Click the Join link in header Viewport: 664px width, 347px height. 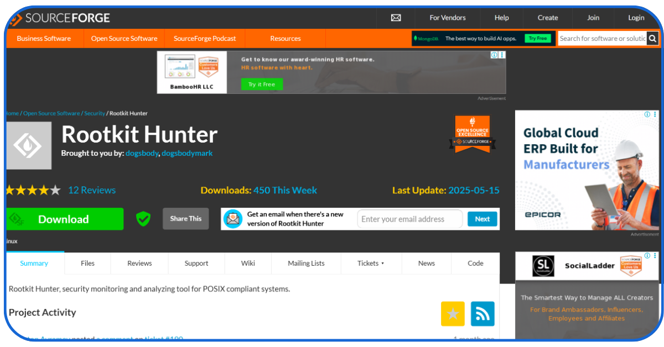click(x=593, y=18)
